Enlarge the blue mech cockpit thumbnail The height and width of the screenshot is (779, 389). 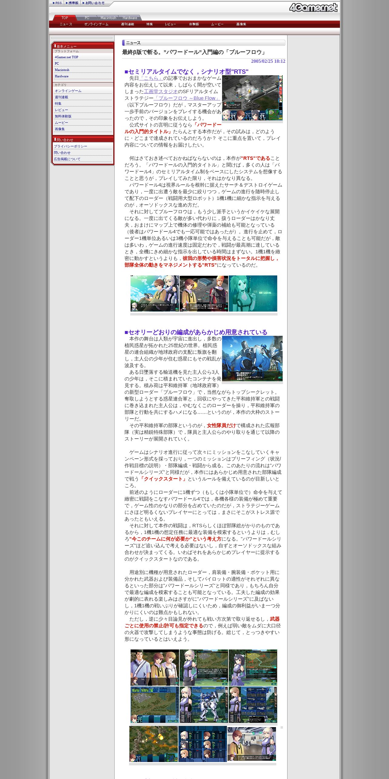(x=252, y=359)
